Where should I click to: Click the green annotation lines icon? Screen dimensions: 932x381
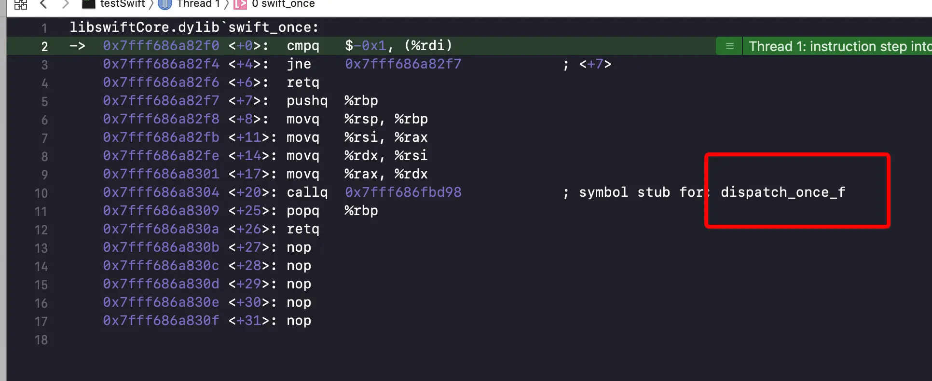pyautogui.click(x=730, y=46)
